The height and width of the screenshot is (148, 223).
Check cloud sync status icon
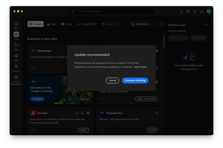coord(202,11)
